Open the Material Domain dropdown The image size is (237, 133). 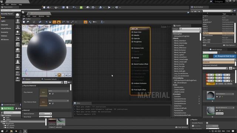coord(45,114)
